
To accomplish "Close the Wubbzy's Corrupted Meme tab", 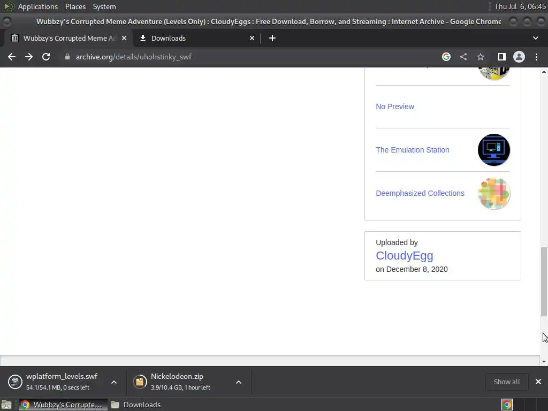I will click(x=124, y=38).
